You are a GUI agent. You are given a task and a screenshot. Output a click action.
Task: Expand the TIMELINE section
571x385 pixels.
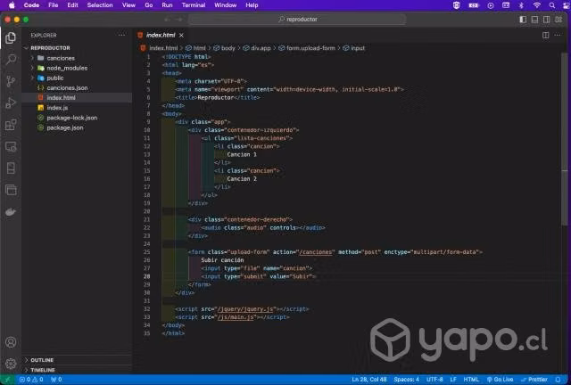[77, 370]
